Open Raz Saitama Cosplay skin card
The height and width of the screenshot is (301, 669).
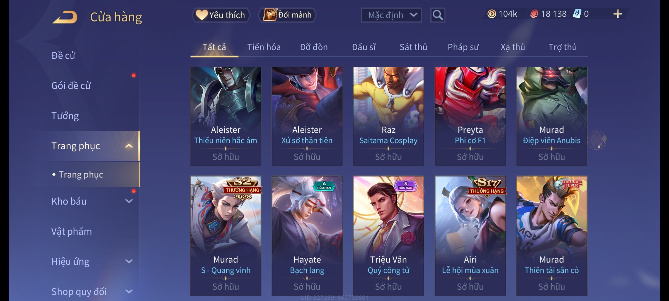pyautogui.click(x=388, y=116)
